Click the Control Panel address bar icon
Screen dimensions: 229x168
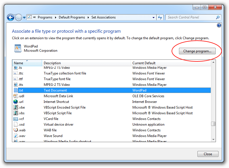pyautogui.click(x=30, y=17)
